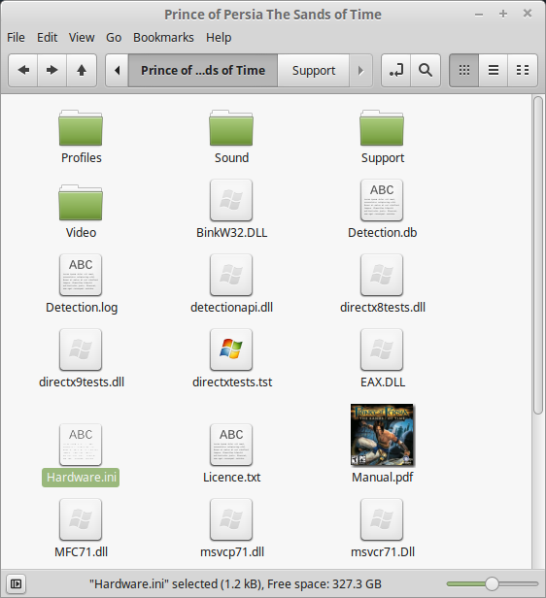Click the vertical scrollbar
Viewport: 546px width, 598px height.
tap(538, 254)
